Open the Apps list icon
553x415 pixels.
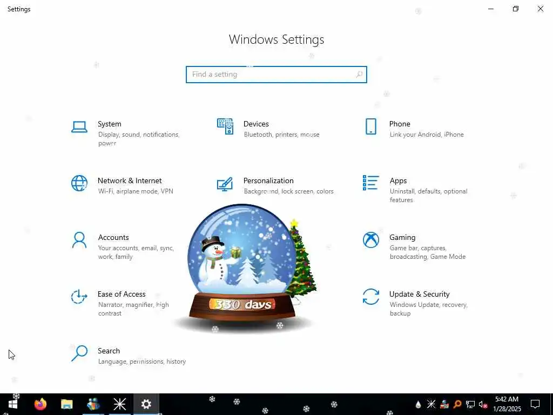[x=370, y=183]
